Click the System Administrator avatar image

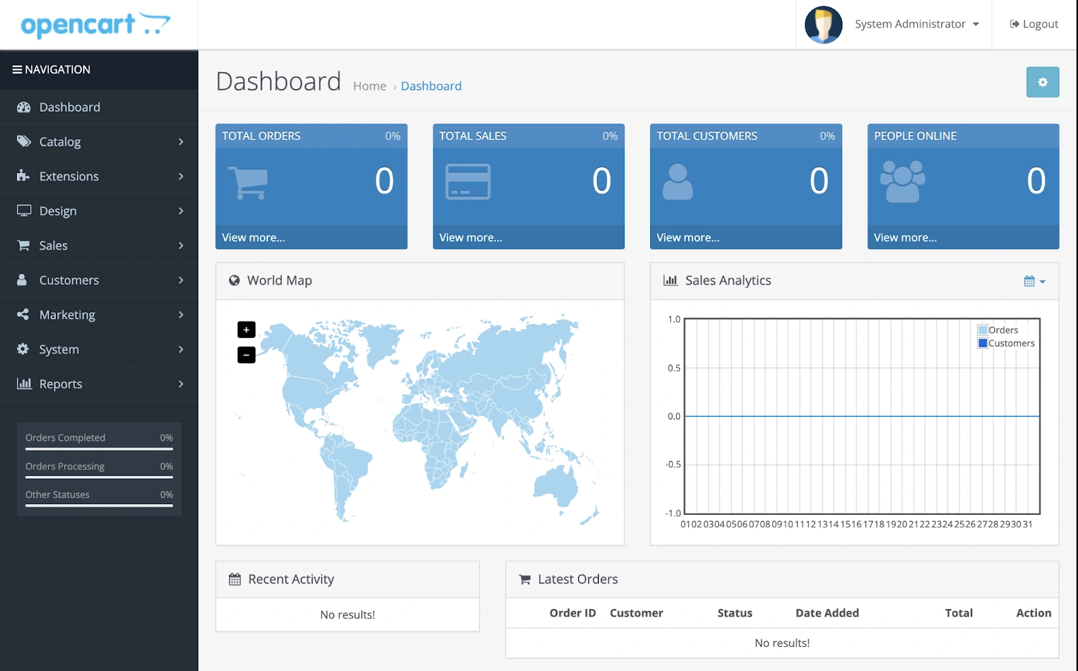[x=823, y=25]
